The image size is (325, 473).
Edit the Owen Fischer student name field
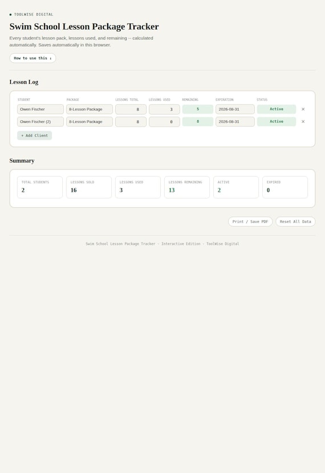click(x=40, y=109)
